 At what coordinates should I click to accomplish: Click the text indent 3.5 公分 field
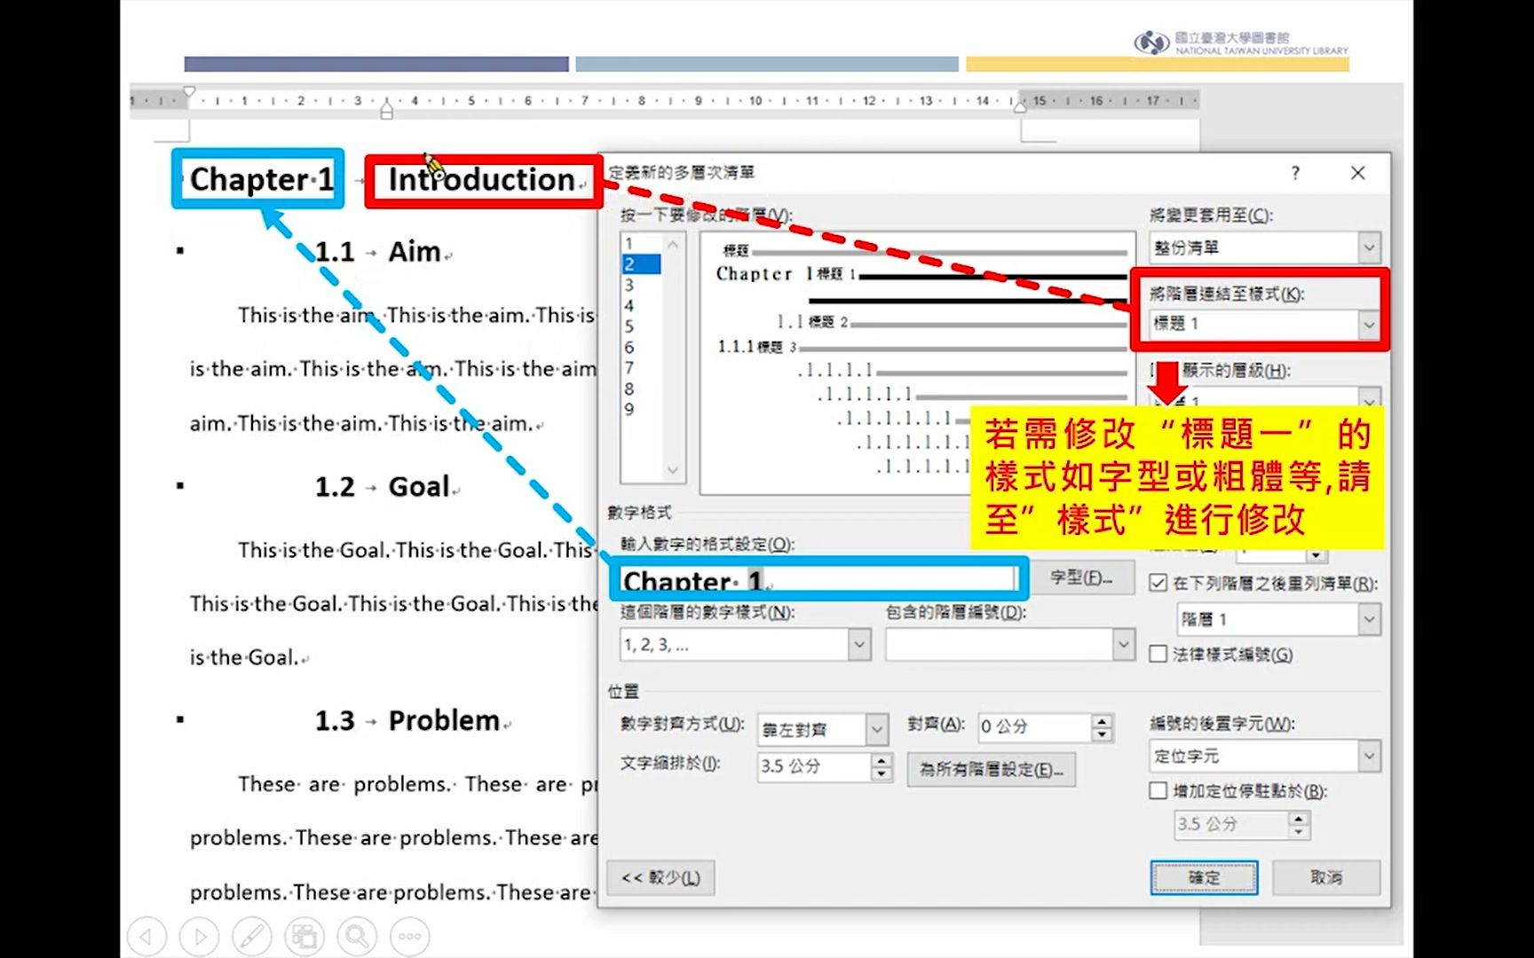(x=814, y=766)
